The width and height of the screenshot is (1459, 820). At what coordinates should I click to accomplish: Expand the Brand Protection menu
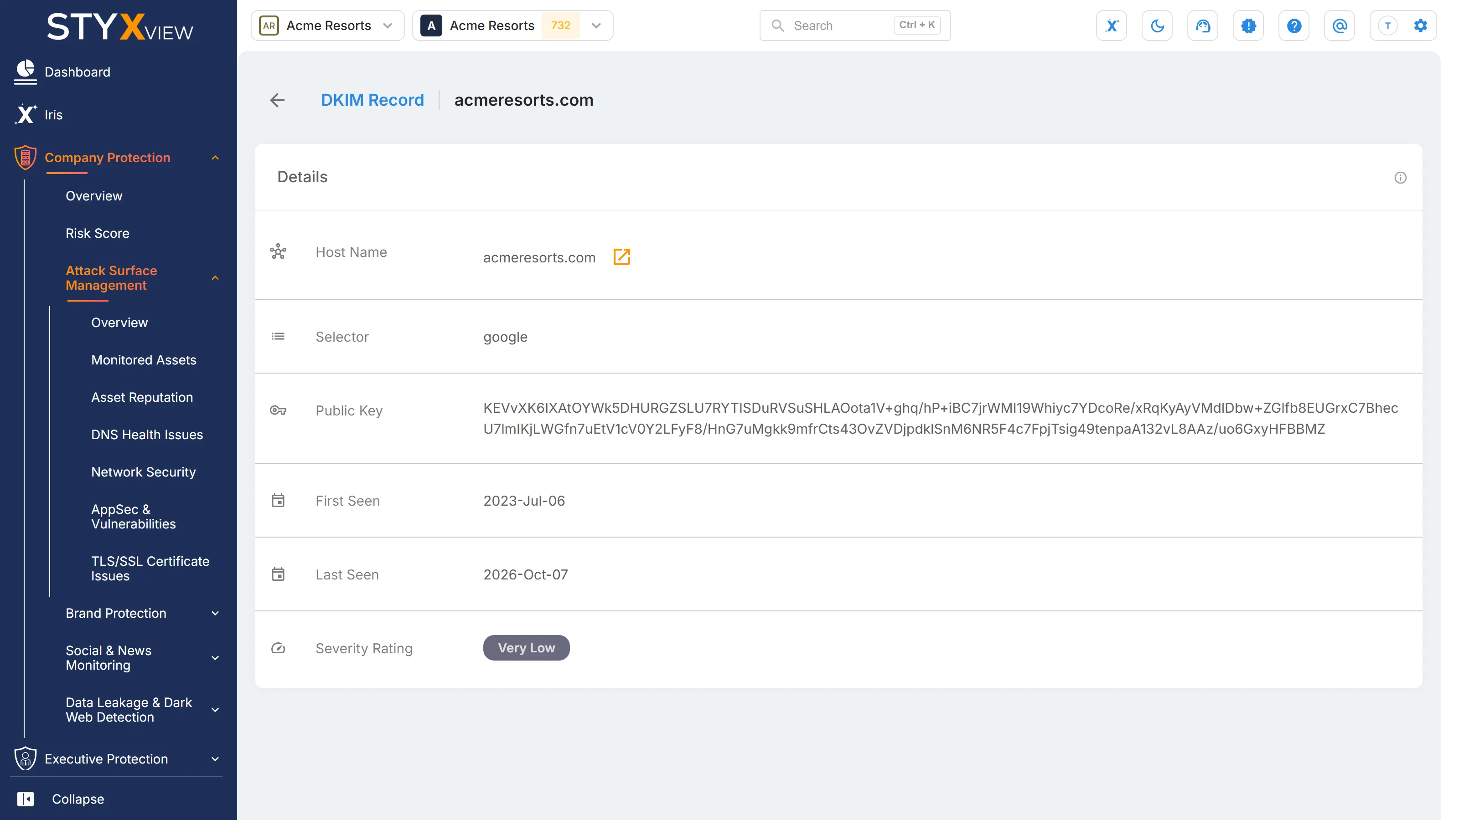click(x=215, y=614)
